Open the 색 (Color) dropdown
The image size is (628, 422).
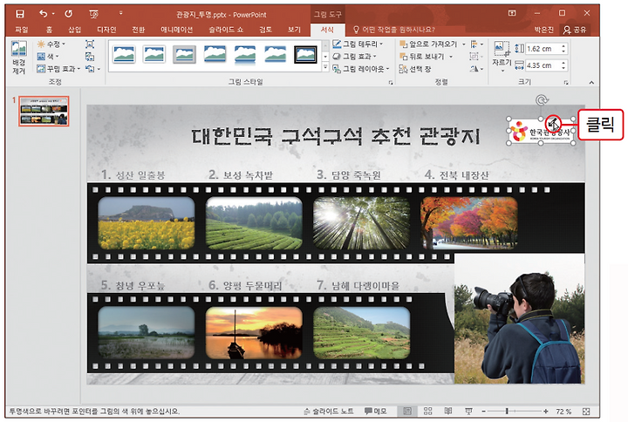click(x=48, y=57)
